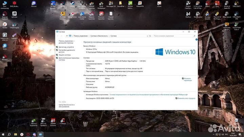
Task: Open the GeForce Experience shortcut
Action: [x=34, y=122]
